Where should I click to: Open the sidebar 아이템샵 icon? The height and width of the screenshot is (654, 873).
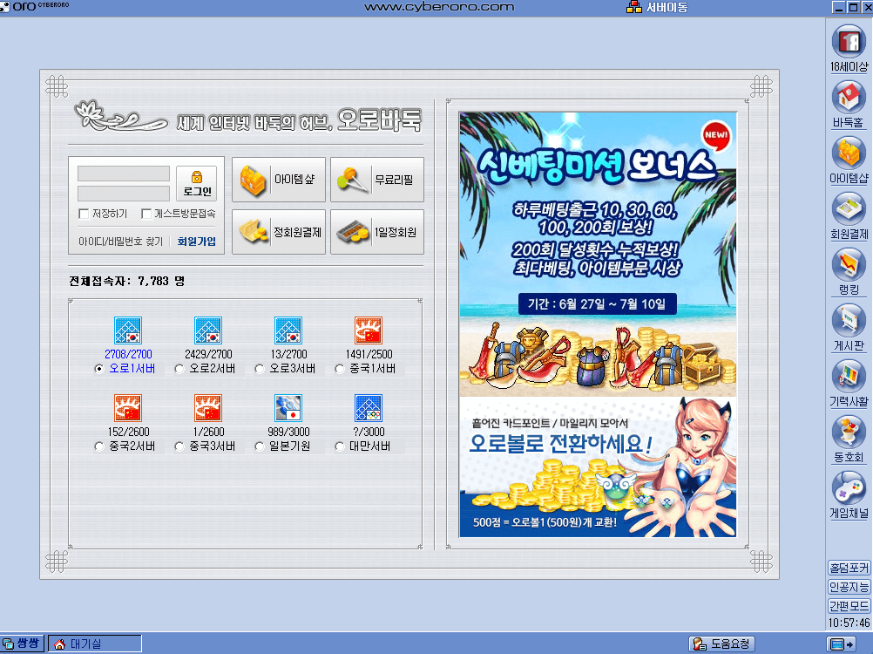click(849, 153)
